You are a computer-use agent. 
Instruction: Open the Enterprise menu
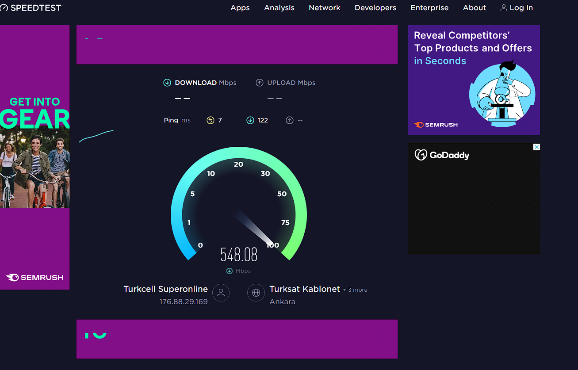(429, 8)
